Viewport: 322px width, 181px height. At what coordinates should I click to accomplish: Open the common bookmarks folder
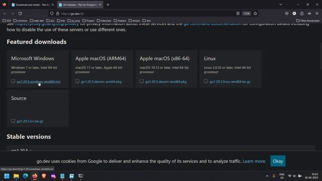coord(20,21)
